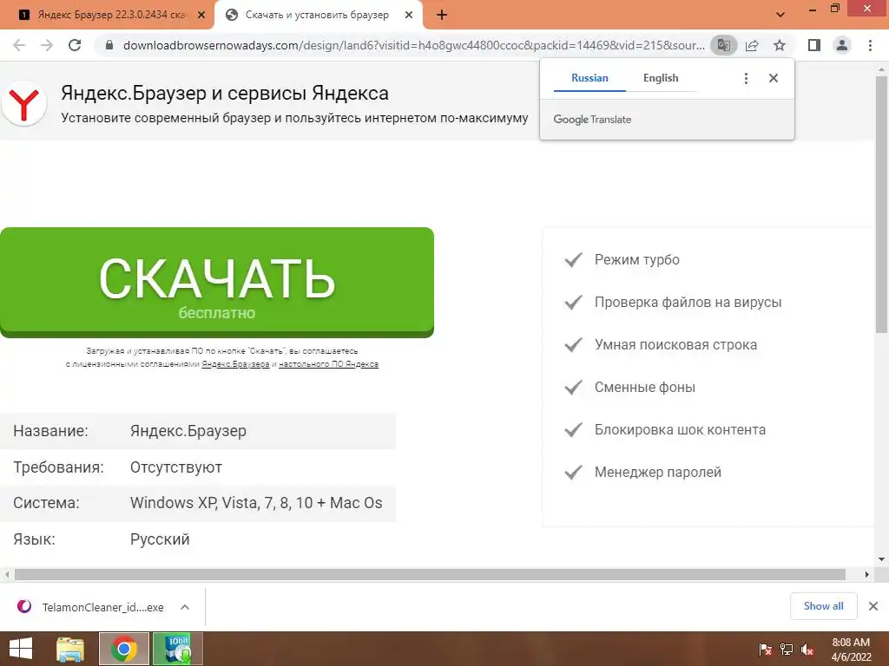889x666 pixels.
Task: Click the Блокировка шок контента text
Action: [x=680, y=430]
